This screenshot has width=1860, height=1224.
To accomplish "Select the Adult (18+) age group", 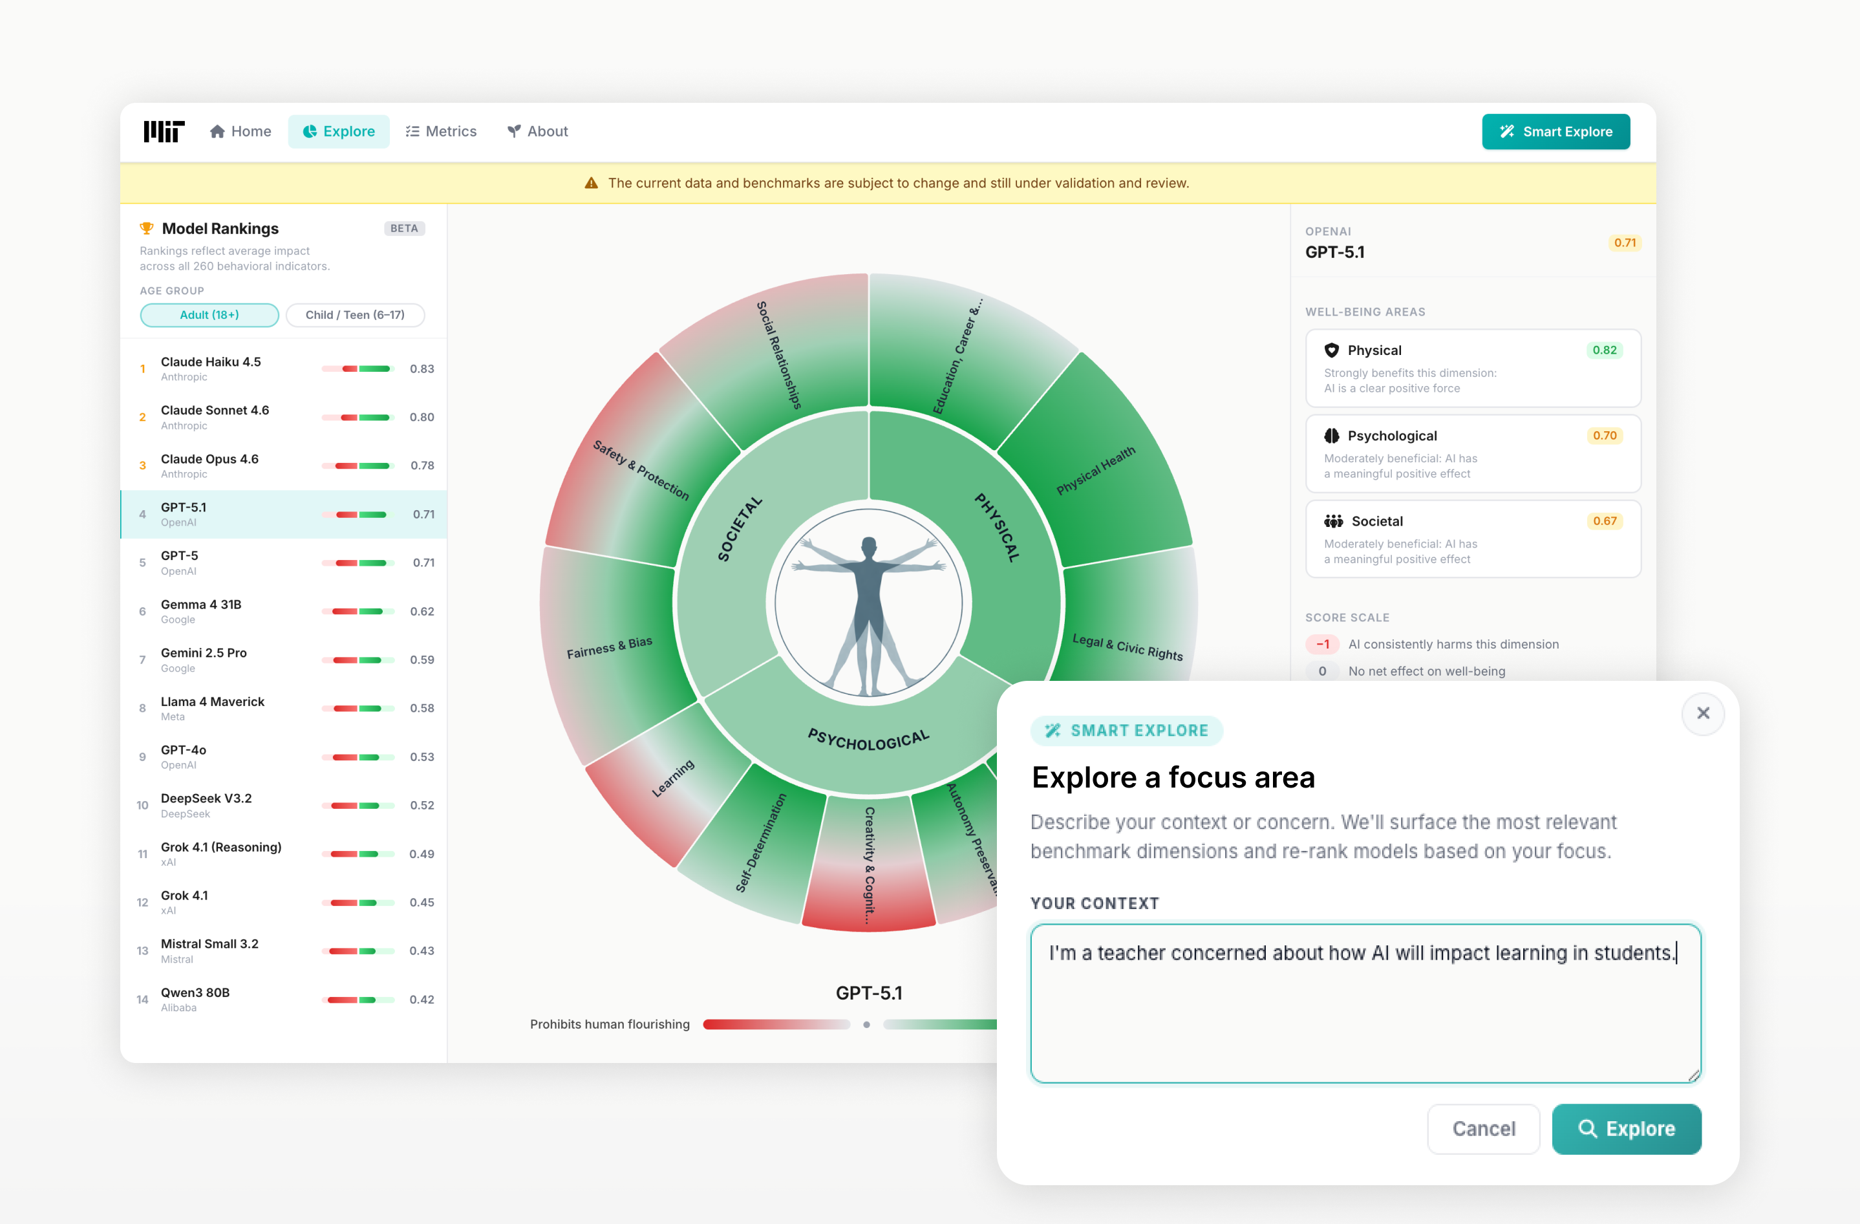I will 209,315.
